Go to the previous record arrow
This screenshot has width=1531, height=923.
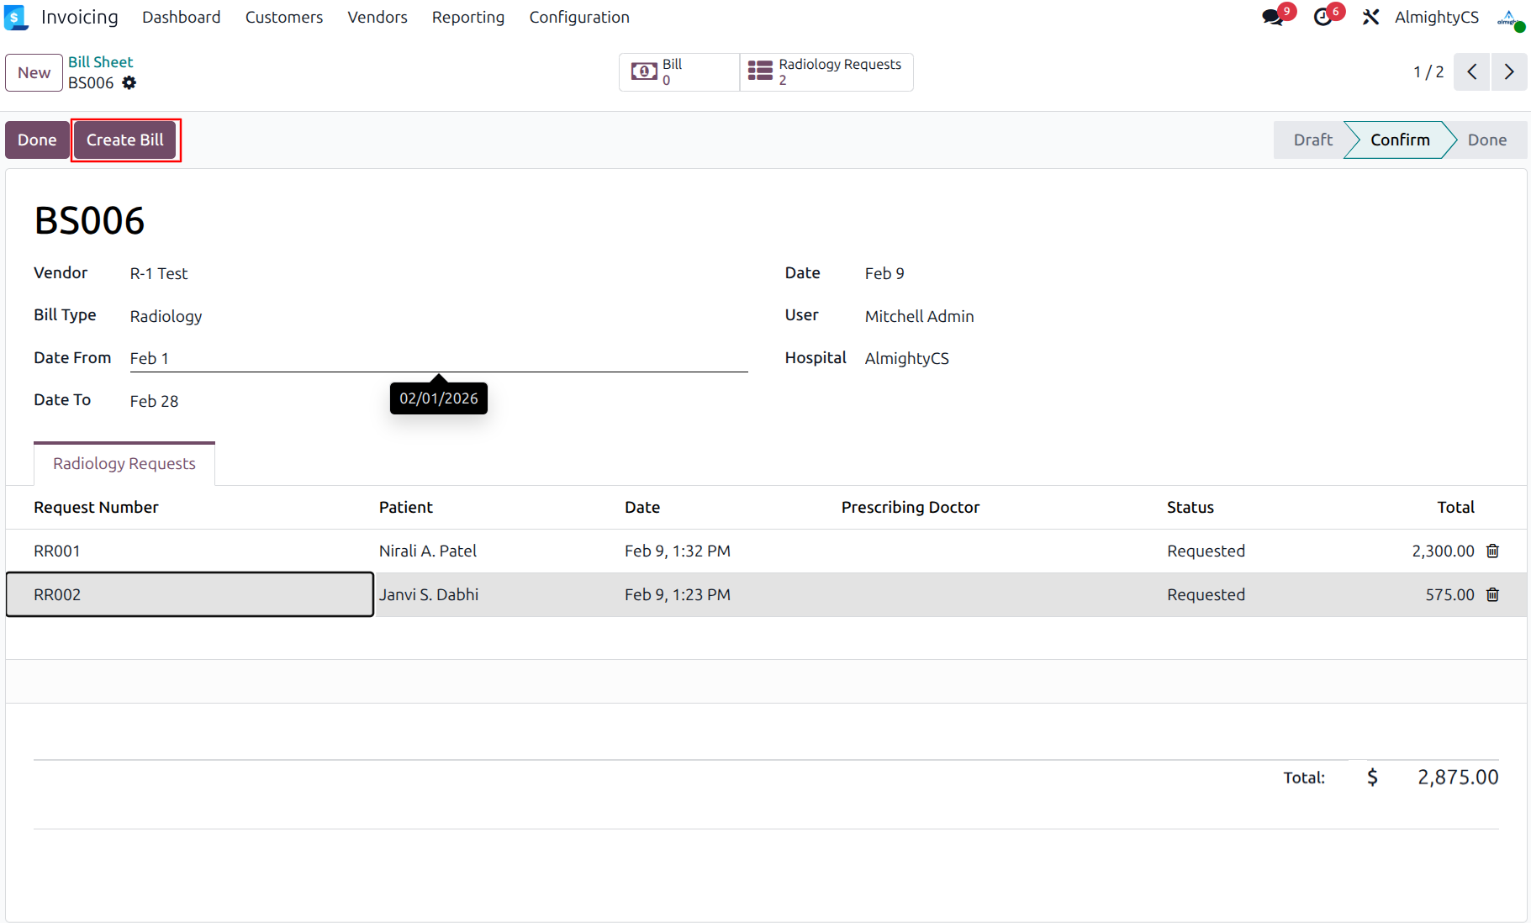1472,72
